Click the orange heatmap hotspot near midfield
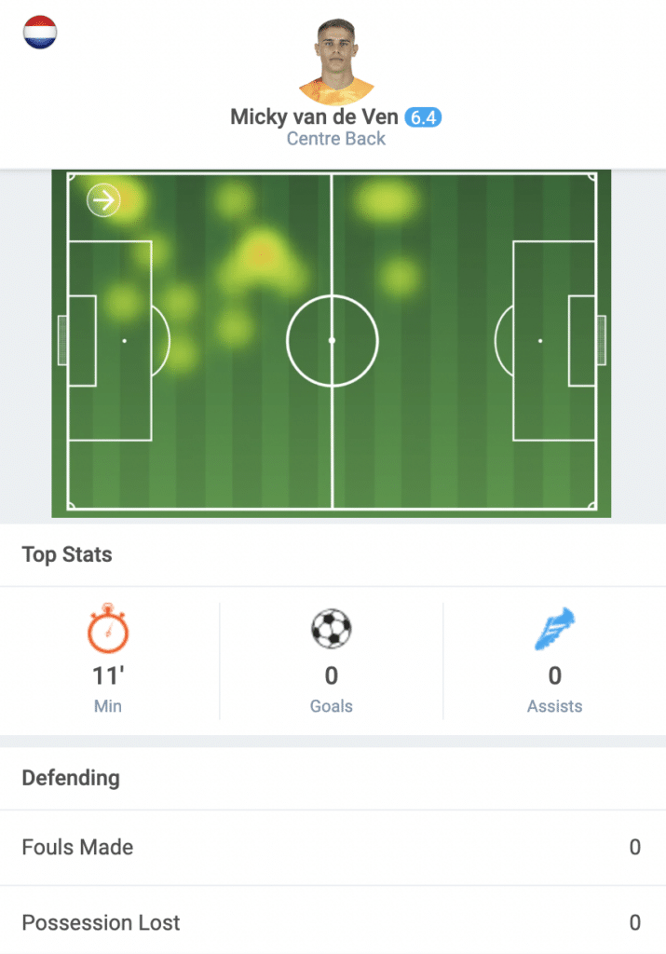This screenshot has width=666, height=954. (x=262, y=253)
